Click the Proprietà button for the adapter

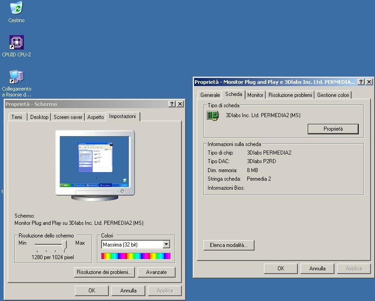[x=333, y=129]
